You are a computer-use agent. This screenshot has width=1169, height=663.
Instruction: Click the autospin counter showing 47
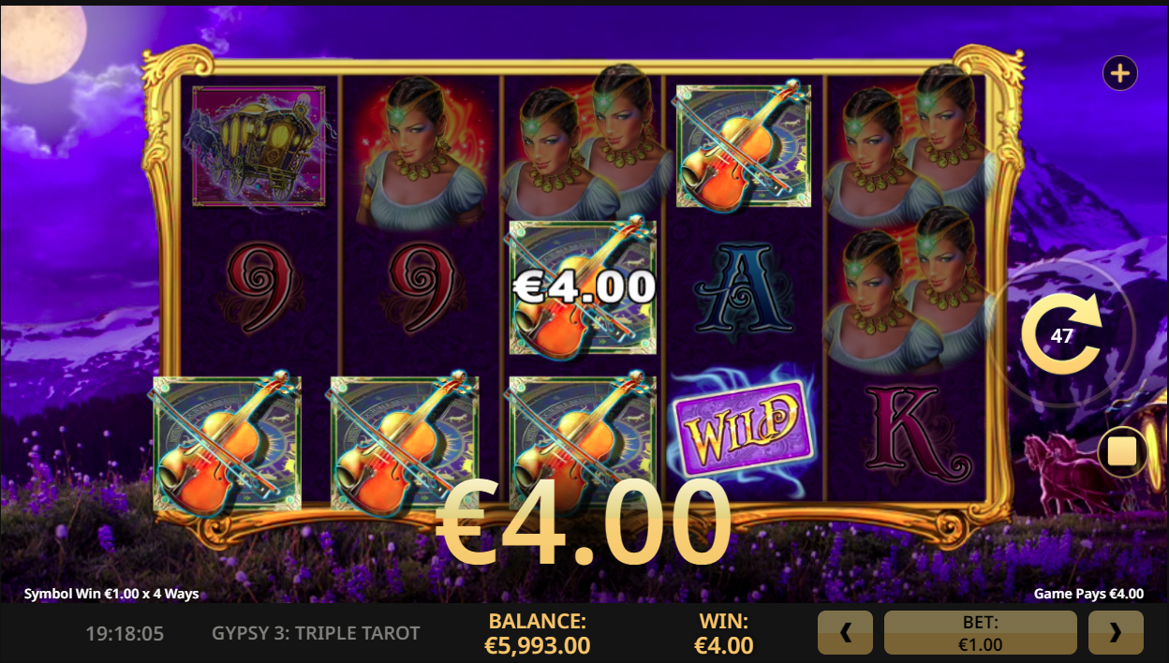click(x=1061, y=334)
